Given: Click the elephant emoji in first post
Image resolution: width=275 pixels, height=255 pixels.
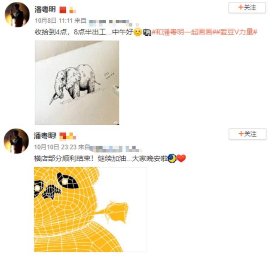Looking at the screenshot, I should [x=147, y=32].
